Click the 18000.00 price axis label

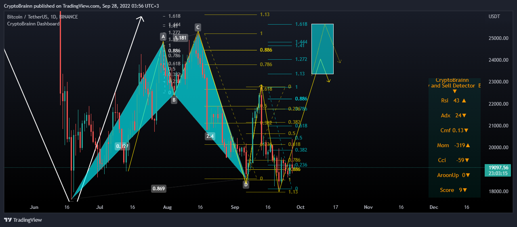tap(498, 192)
